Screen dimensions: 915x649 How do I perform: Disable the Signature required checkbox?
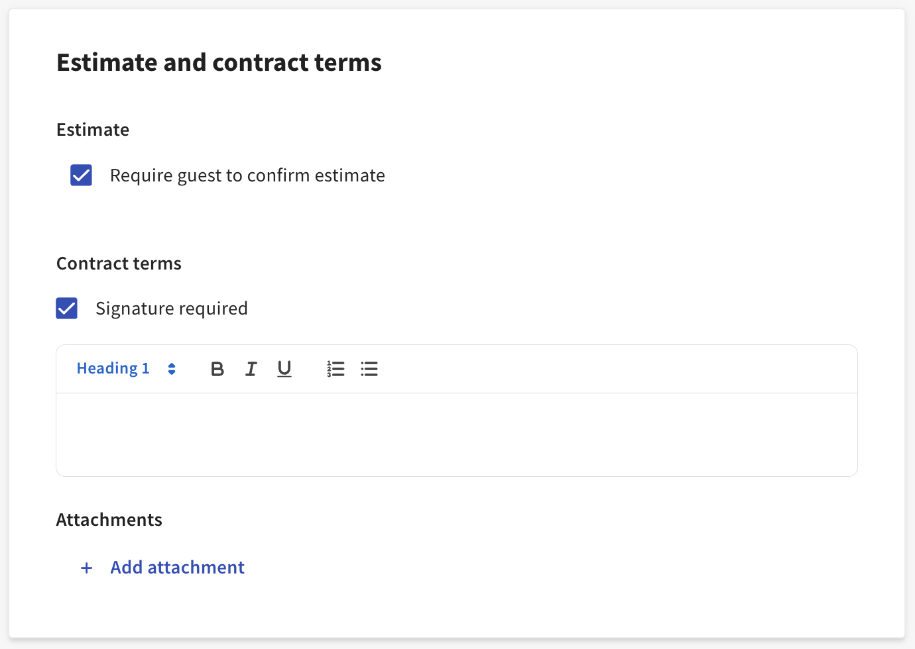tap(67, 309)
